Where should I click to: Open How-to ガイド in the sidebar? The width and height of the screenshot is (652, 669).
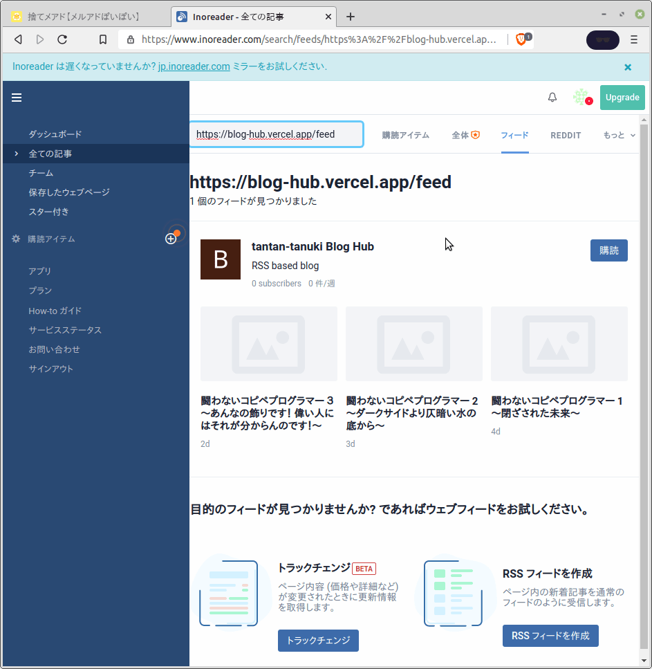point(55,311)
